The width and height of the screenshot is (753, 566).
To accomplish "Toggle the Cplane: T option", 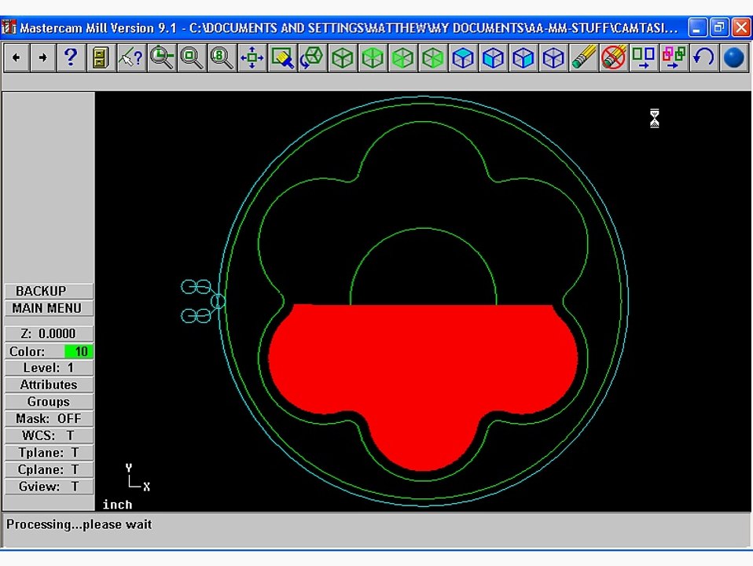I will click(x=49, y=469).
